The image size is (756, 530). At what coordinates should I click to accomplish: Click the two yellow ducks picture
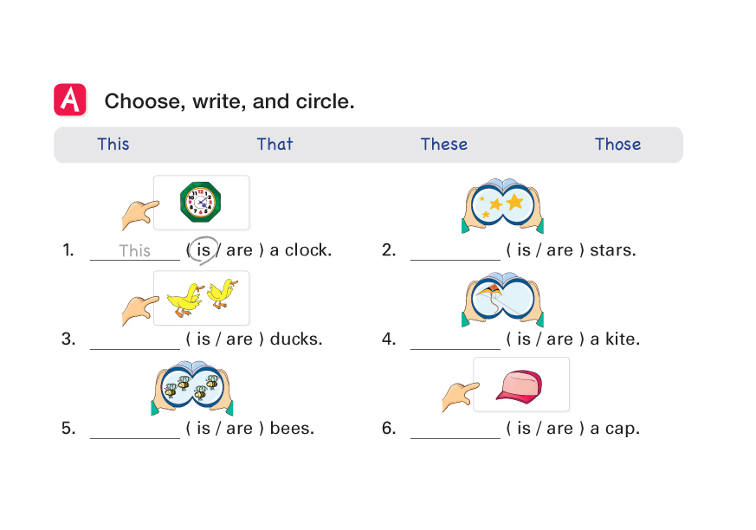coord(201,296)
